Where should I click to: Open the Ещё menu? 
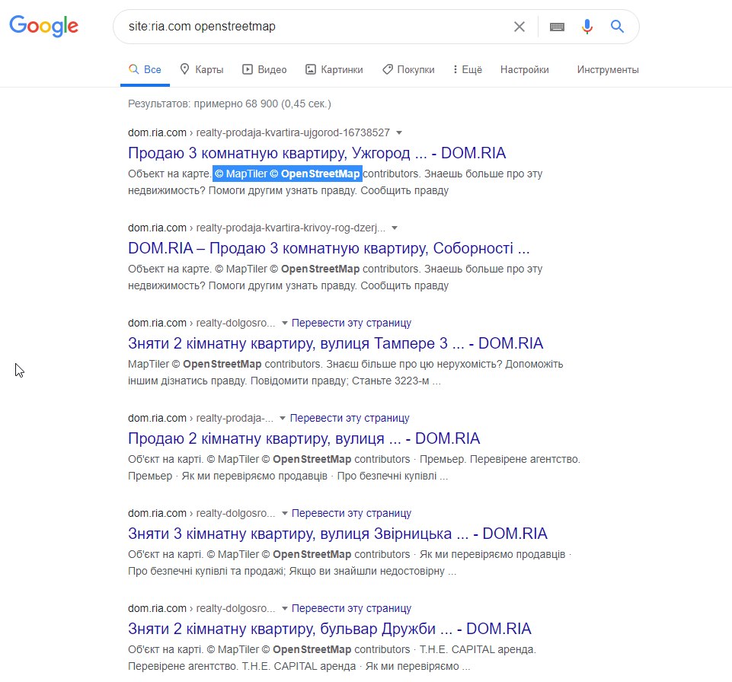(467, 69)
